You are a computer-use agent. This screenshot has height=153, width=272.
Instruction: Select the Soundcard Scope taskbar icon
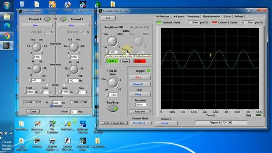7,45
